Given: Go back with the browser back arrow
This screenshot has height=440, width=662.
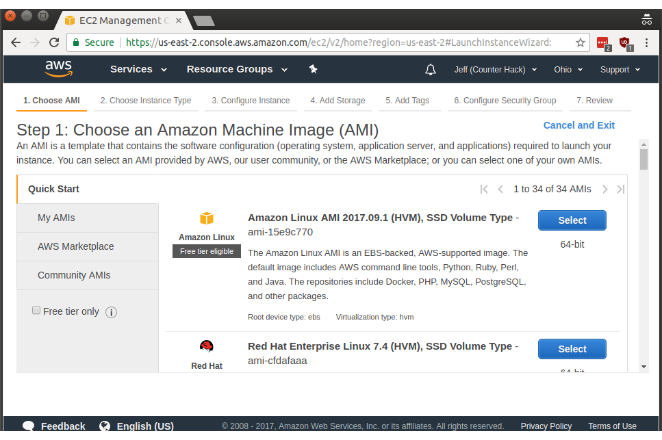Looking at the screenshot, I should [x=16, y=42].
